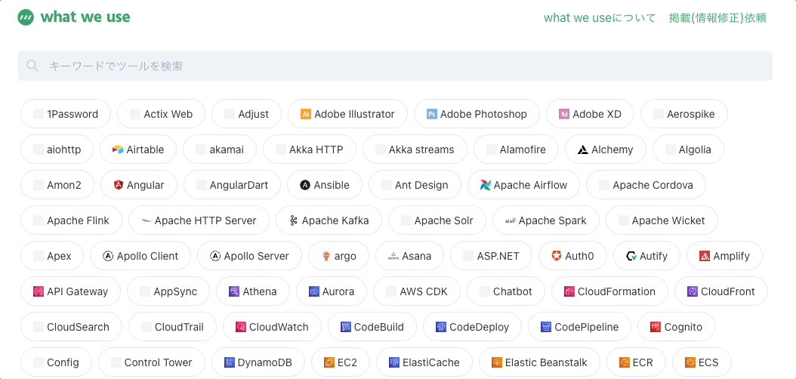Click the Apollo Client icon
Screen dimensions: 796x379
(x=108, y=256)
